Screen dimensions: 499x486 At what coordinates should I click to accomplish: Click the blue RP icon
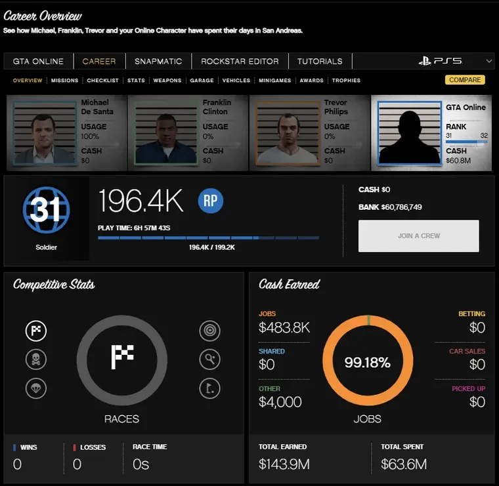211,201
